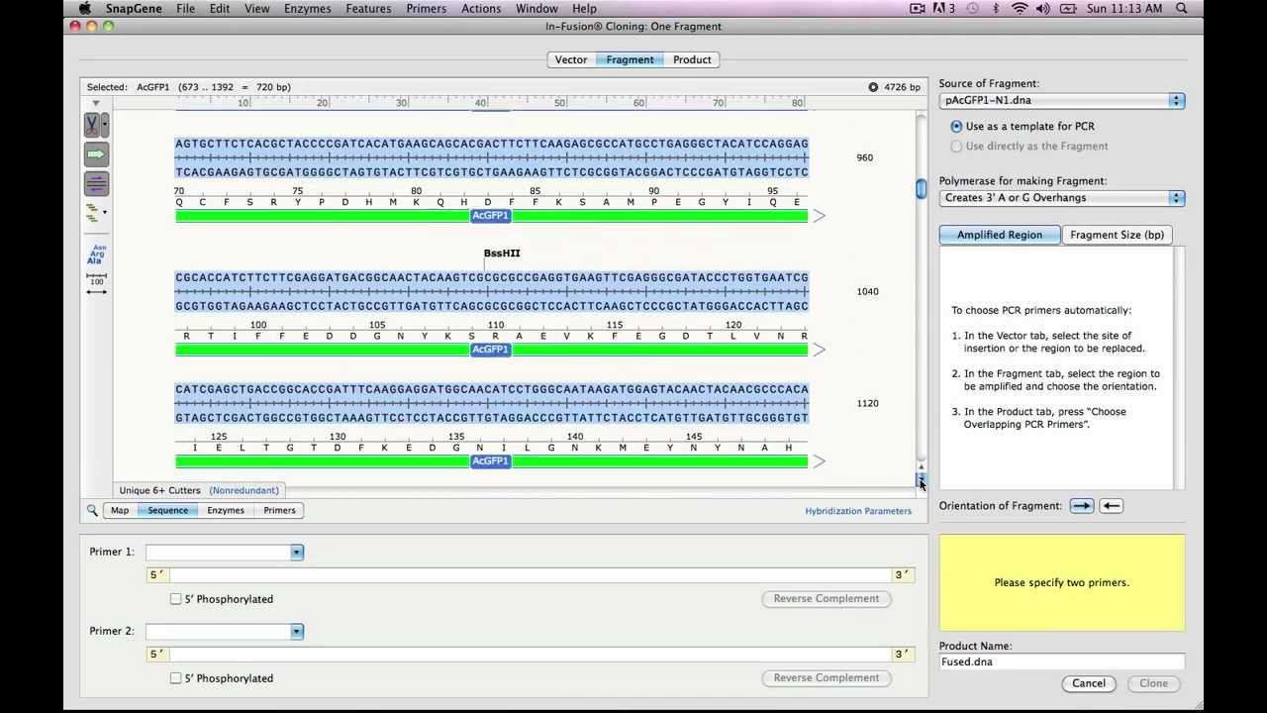
Task: Open the View menu
Action: [257, 8]
